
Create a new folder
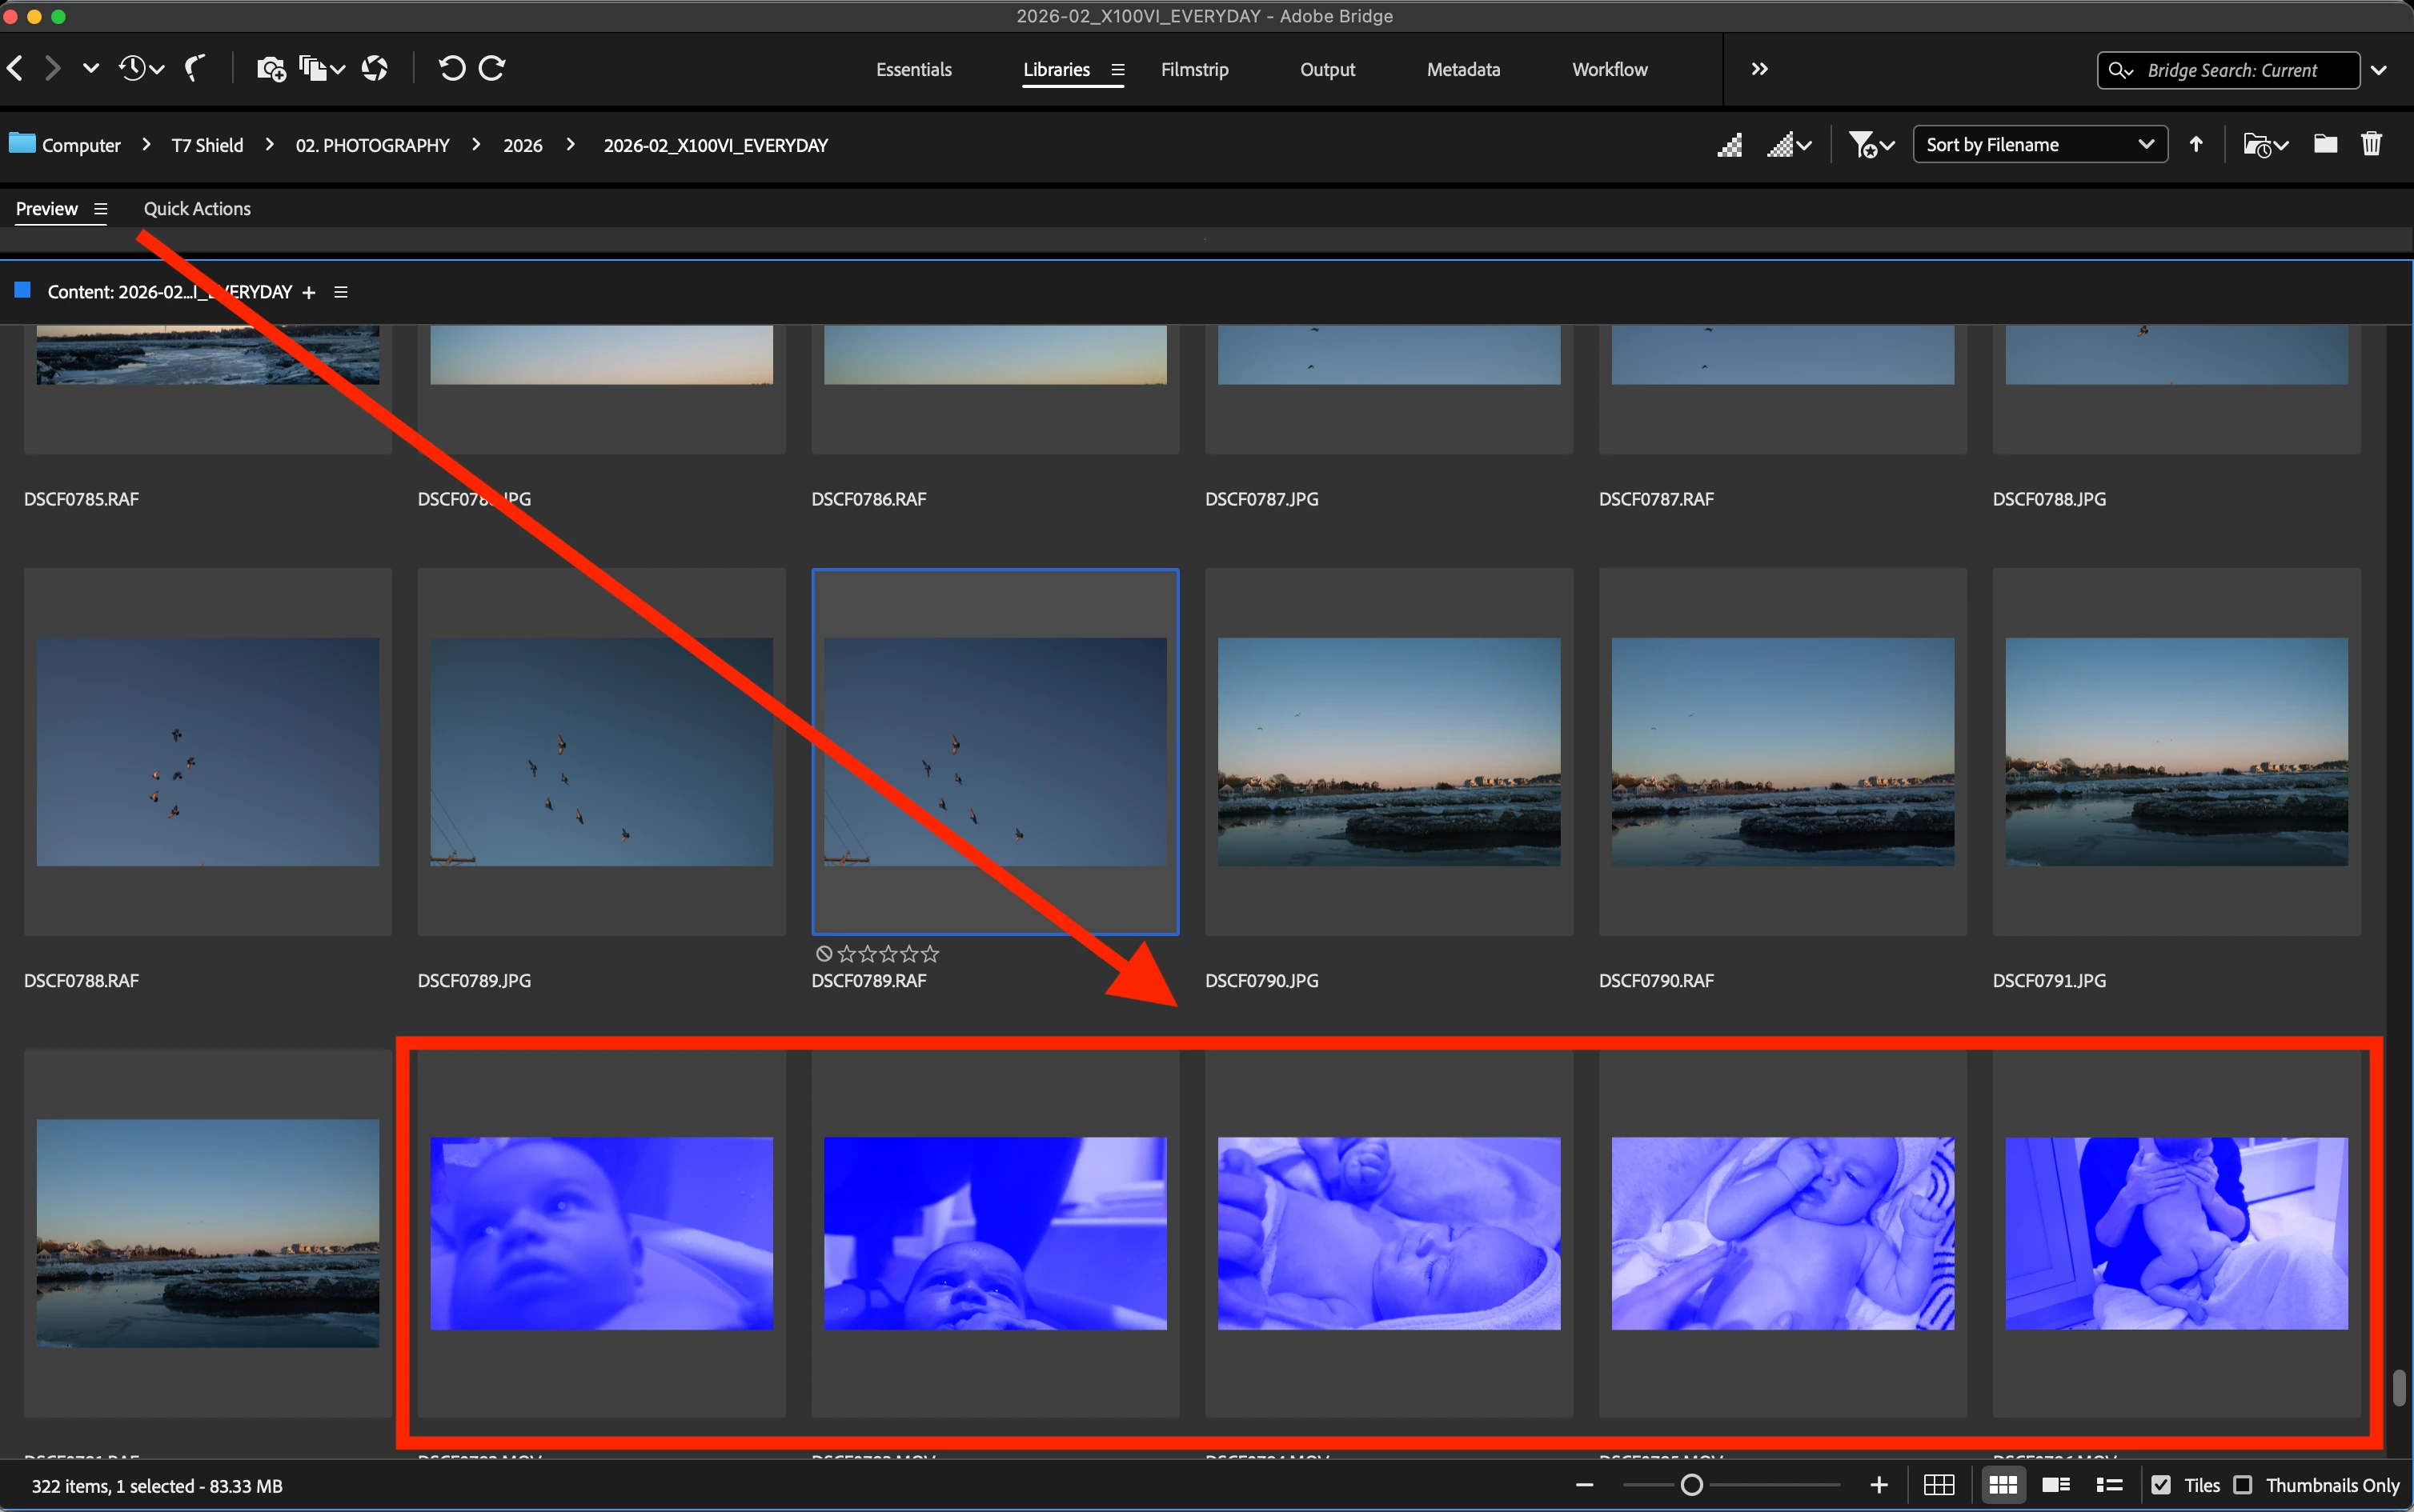click(2325, 145)
